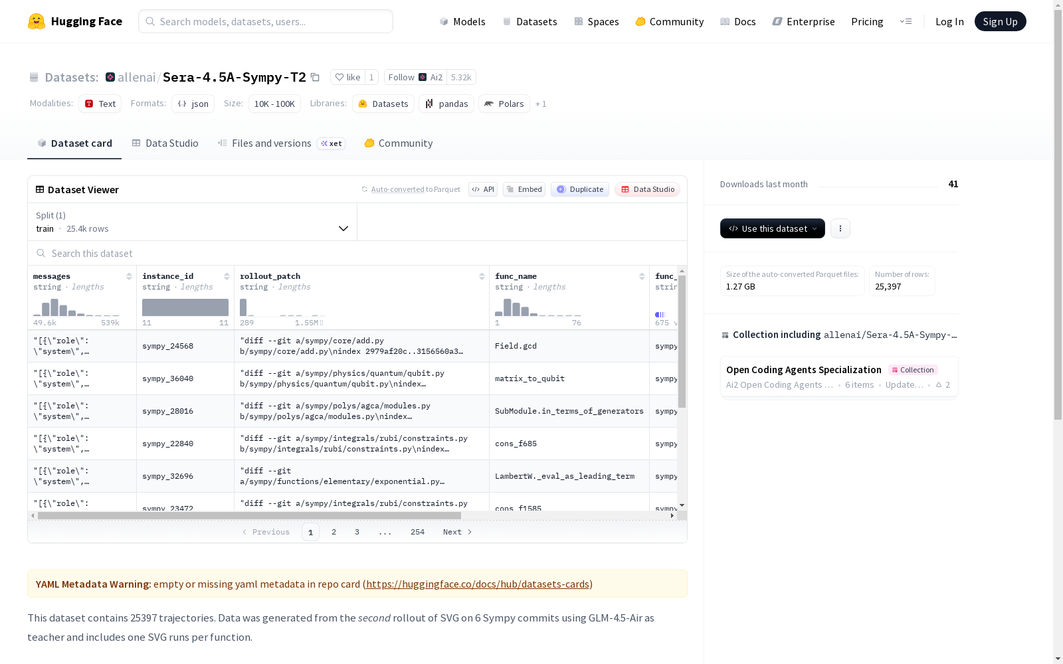
Task: Select the sympy_28016 cell
Action: point(185,411)
